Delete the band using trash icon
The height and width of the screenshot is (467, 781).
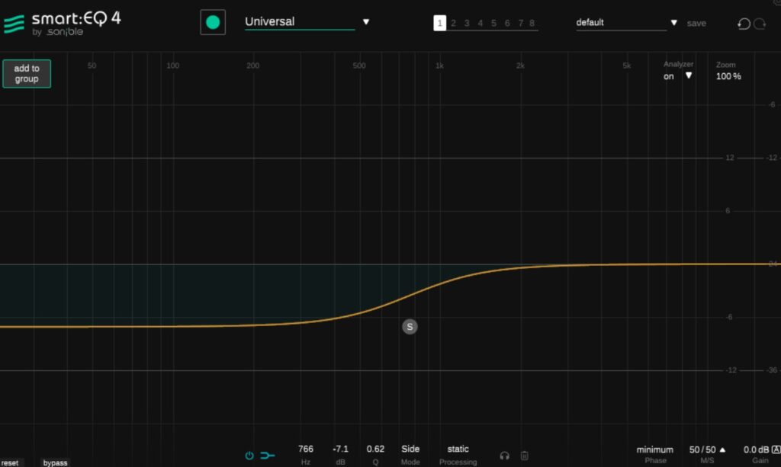tap(524, 456)
